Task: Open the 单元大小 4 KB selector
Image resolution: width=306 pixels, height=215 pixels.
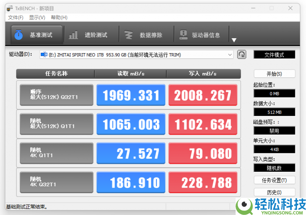Action: pos(274,150)
